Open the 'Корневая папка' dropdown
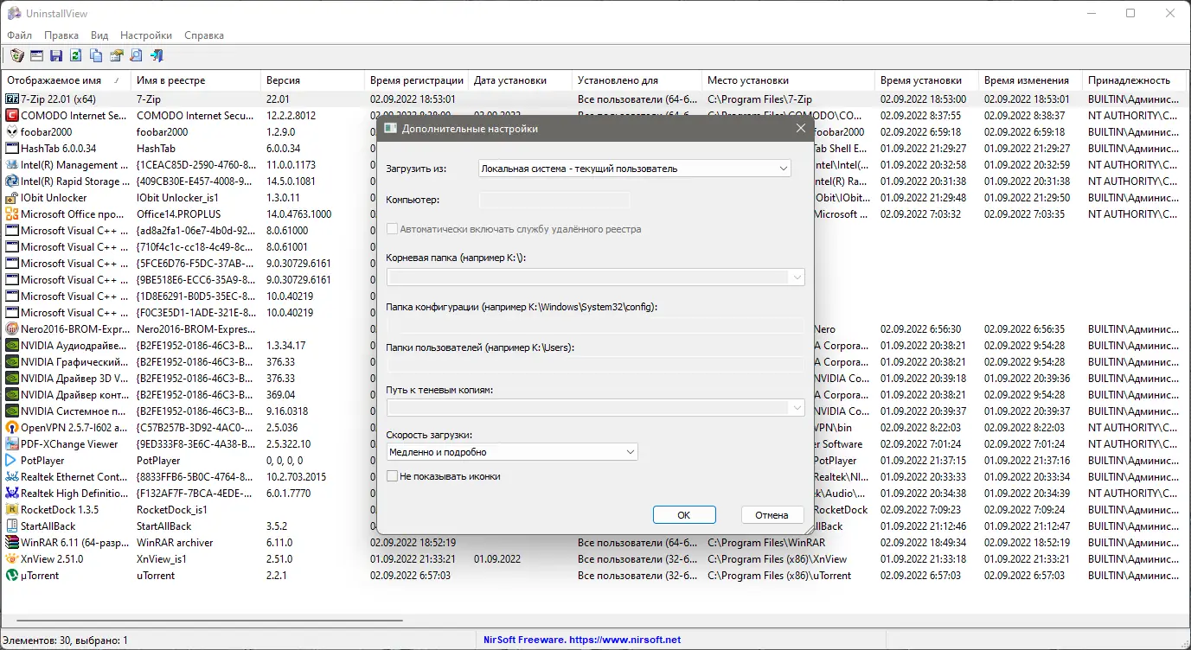This screenshot has height=650, width=1191. coord(596,277)
